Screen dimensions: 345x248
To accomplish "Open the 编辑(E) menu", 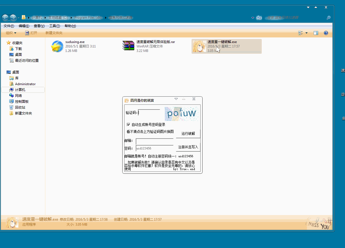I will click(24, 26).
